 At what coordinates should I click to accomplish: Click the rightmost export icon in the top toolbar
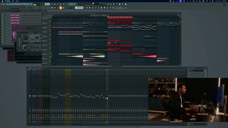[126, 4]
